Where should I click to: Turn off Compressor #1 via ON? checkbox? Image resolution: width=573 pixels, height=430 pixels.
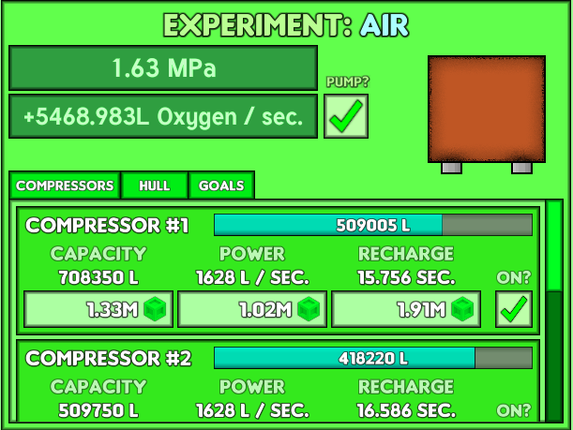coord(513,309)
